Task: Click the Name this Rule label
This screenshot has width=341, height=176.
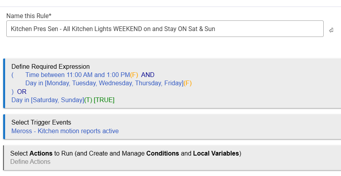Action: (29, 16)
